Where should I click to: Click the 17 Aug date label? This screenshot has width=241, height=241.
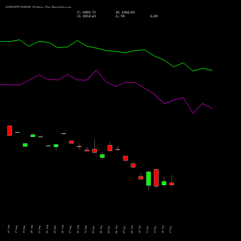(x=16, y=229)
